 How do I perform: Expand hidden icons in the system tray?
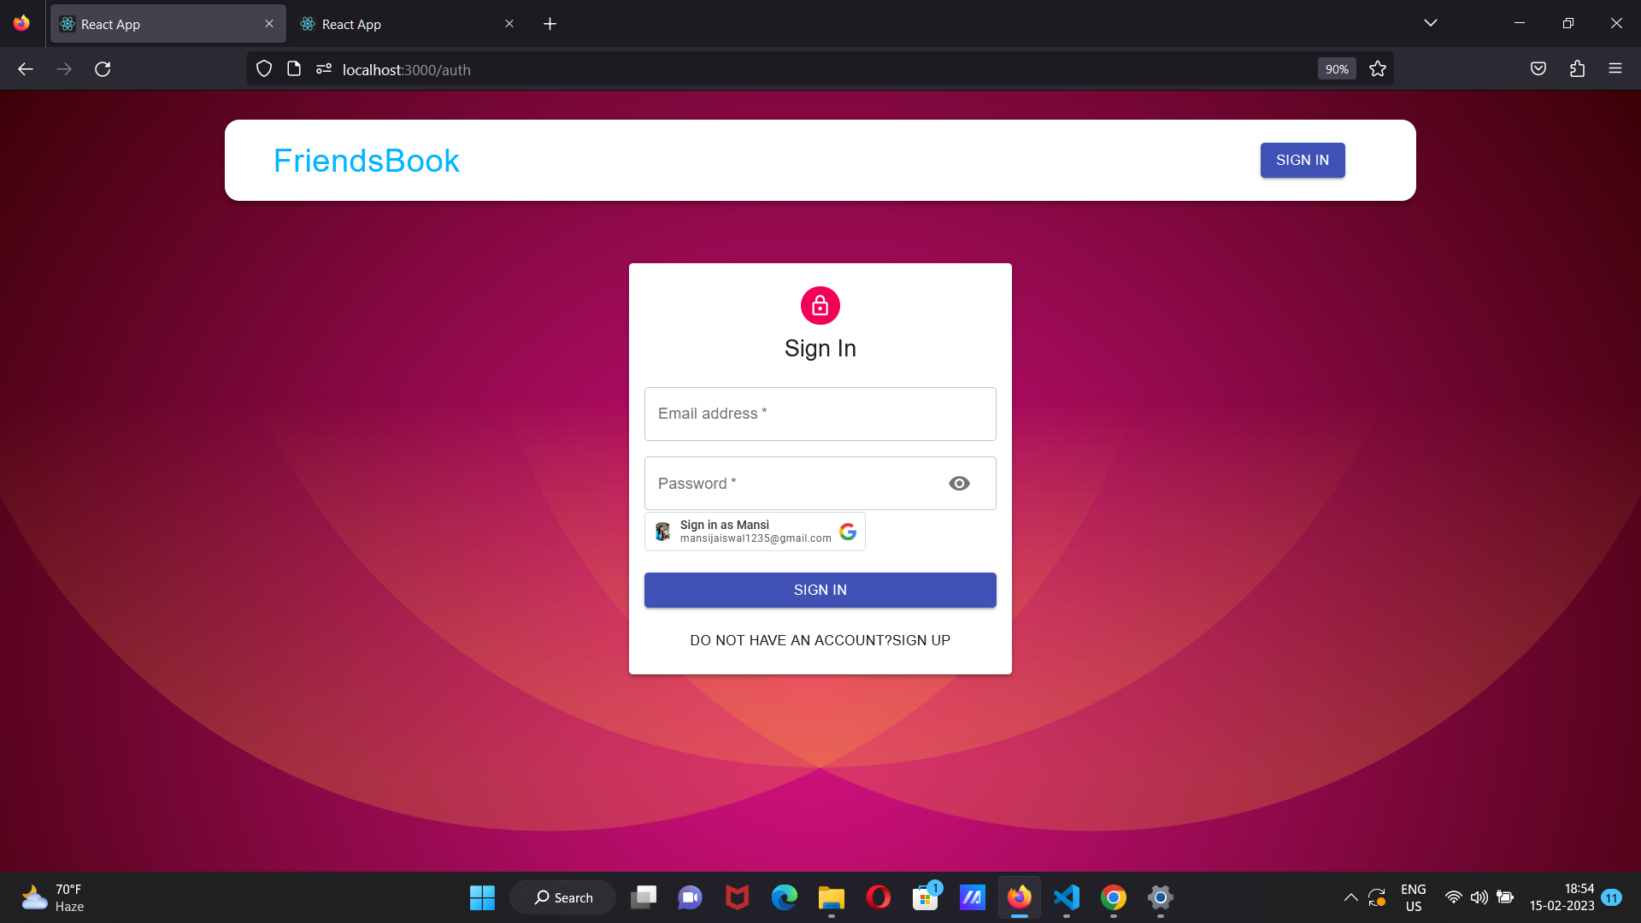pyautogui.click(x=1350, y=897)
